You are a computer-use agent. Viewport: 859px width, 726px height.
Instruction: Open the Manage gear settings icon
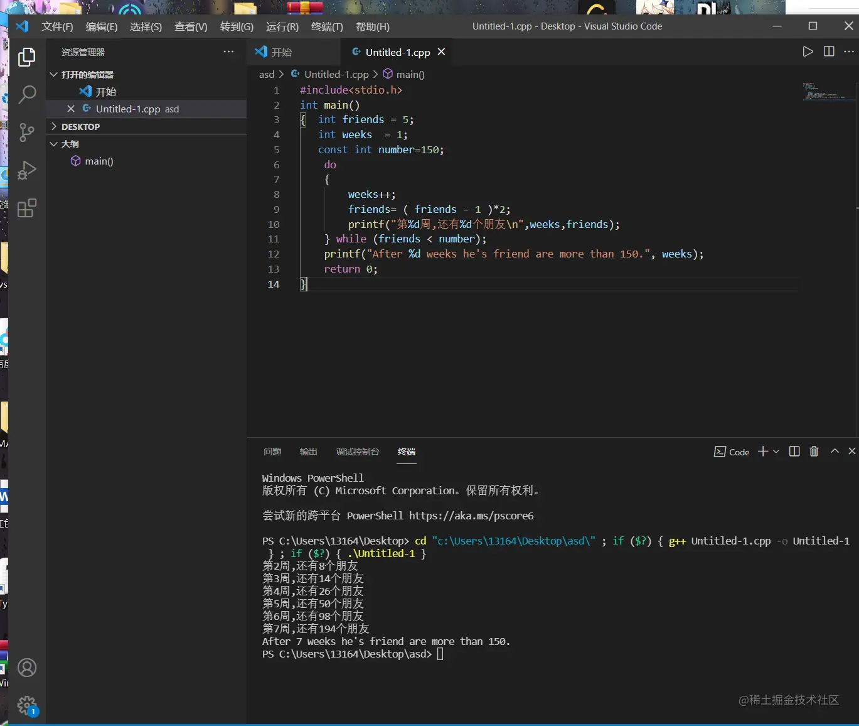pyautogui.click(x=27, y=705)
